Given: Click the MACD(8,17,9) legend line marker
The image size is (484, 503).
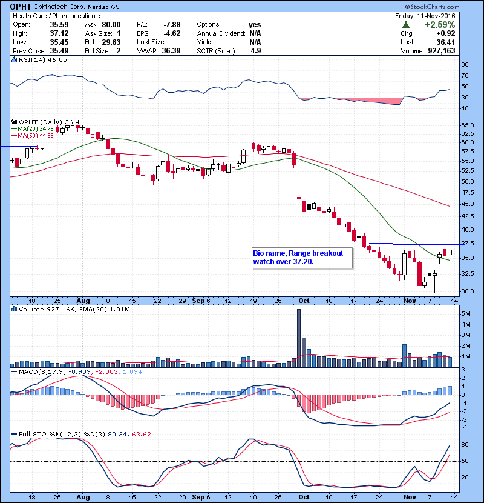Looking at the screenshot, I should coord(14,372).
